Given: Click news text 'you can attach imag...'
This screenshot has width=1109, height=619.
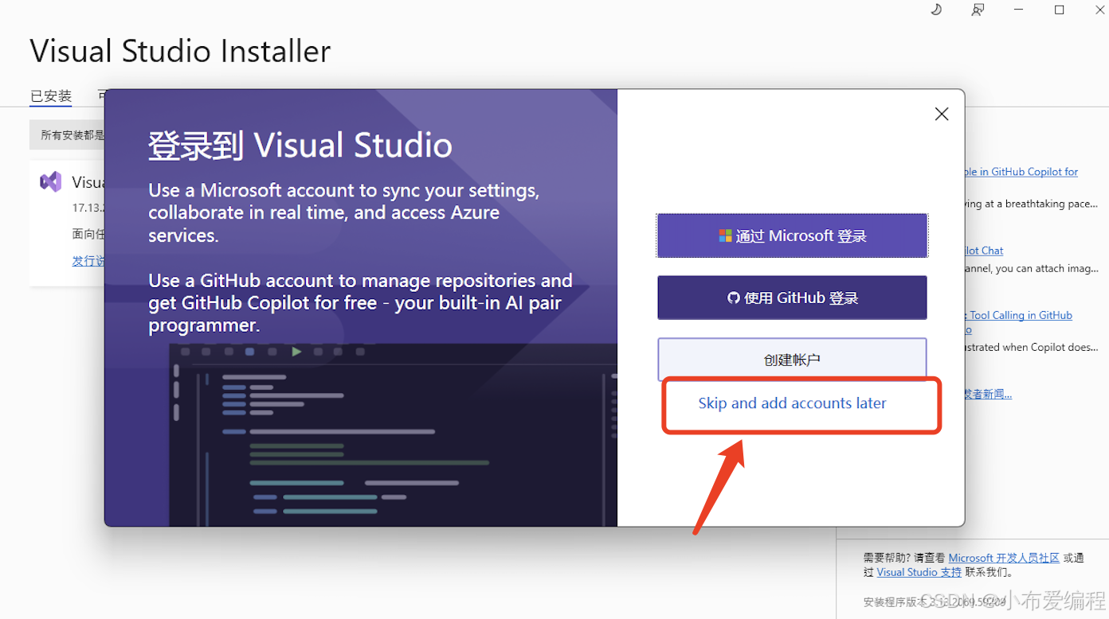Looking at the screenshot, I should pos(1032,269).
